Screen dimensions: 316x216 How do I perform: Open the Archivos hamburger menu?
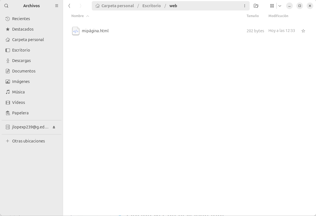[x=57, y=6]
